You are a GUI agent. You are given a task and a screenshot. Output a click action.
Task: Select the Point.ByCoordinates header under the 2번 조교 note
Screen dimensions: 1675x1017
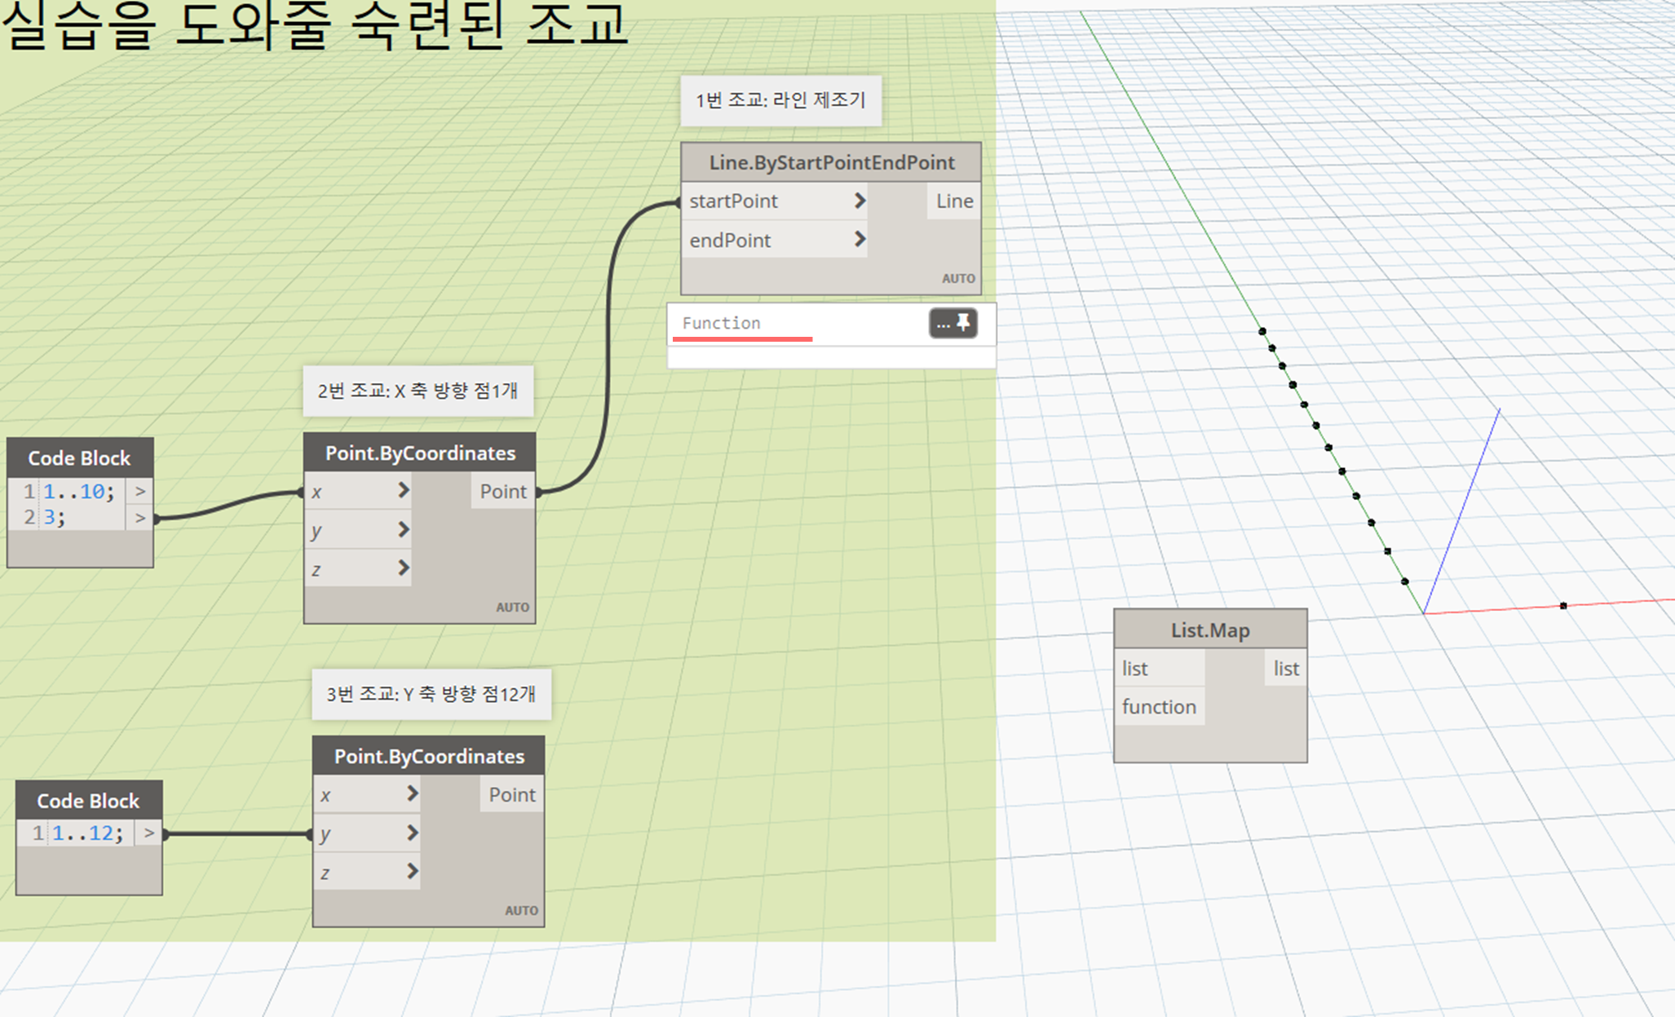[x=420, y=453]
